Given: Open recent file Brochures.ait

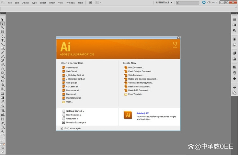Looking at the screenshot, I should (71, 90).
